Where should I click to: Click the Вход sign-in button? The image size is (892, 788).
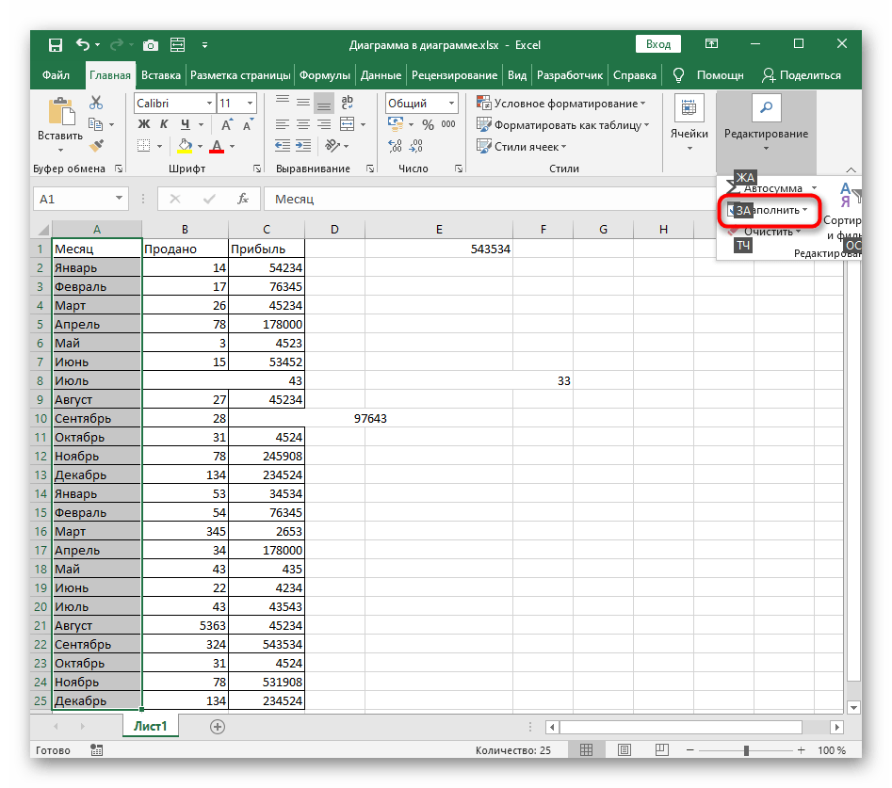659,44
